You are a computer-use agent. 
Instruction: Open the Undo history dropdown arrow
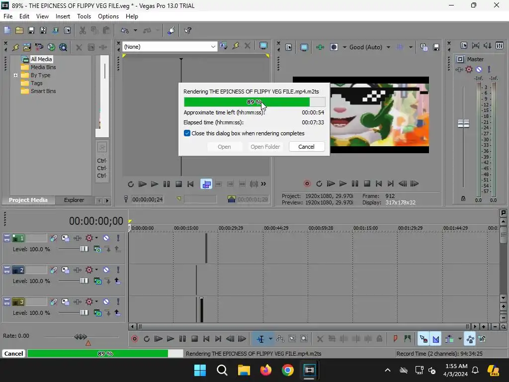point(135,30)
